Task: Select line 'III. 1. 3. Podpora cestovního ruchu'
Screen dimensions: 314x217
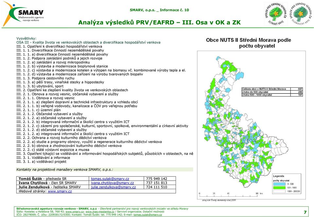Action: (45, 78)
